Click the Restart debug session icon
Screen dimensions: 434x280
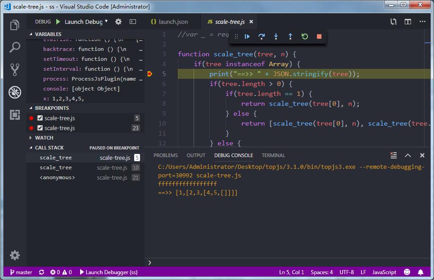click(304, 36)
